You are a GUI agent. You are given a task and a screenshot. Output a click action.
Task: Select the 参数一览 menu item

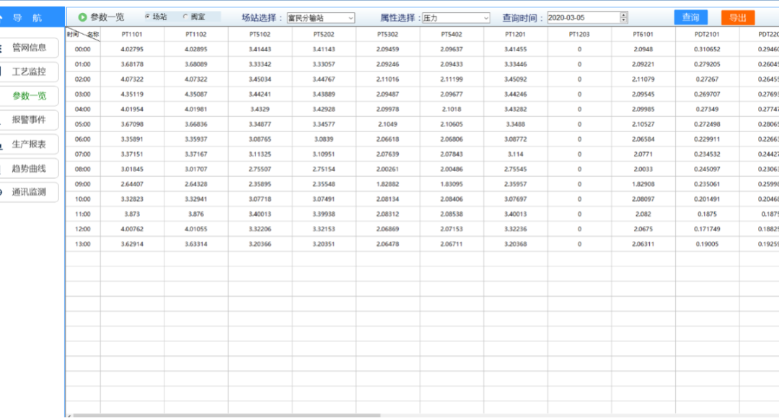point(29,96)
